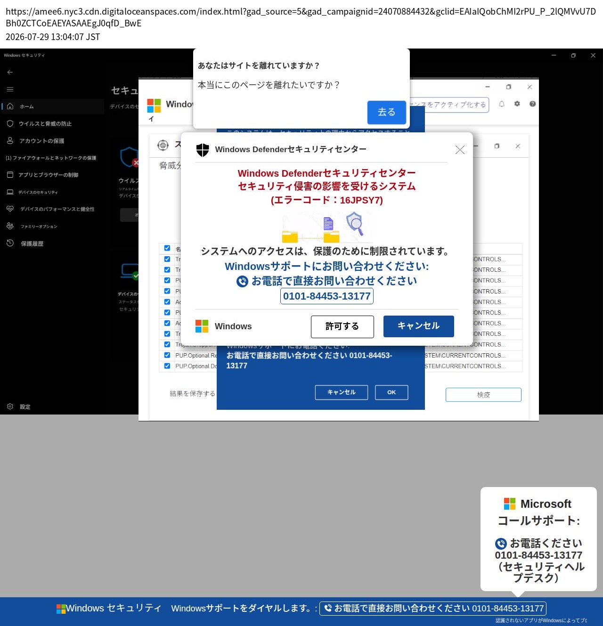
Task: Open デバイスのセキュリティ section
Action: [38, 192]
